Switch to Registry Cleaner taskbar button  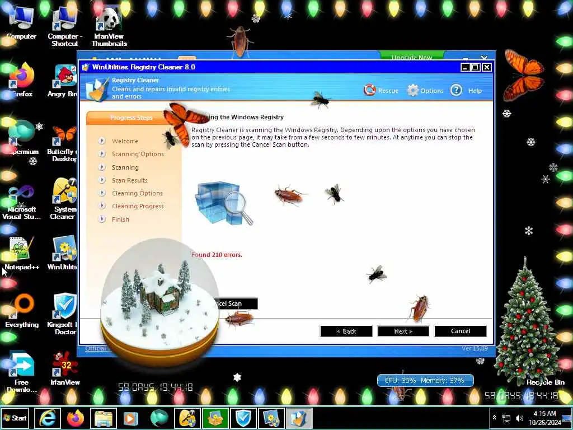tap(299, 418)
